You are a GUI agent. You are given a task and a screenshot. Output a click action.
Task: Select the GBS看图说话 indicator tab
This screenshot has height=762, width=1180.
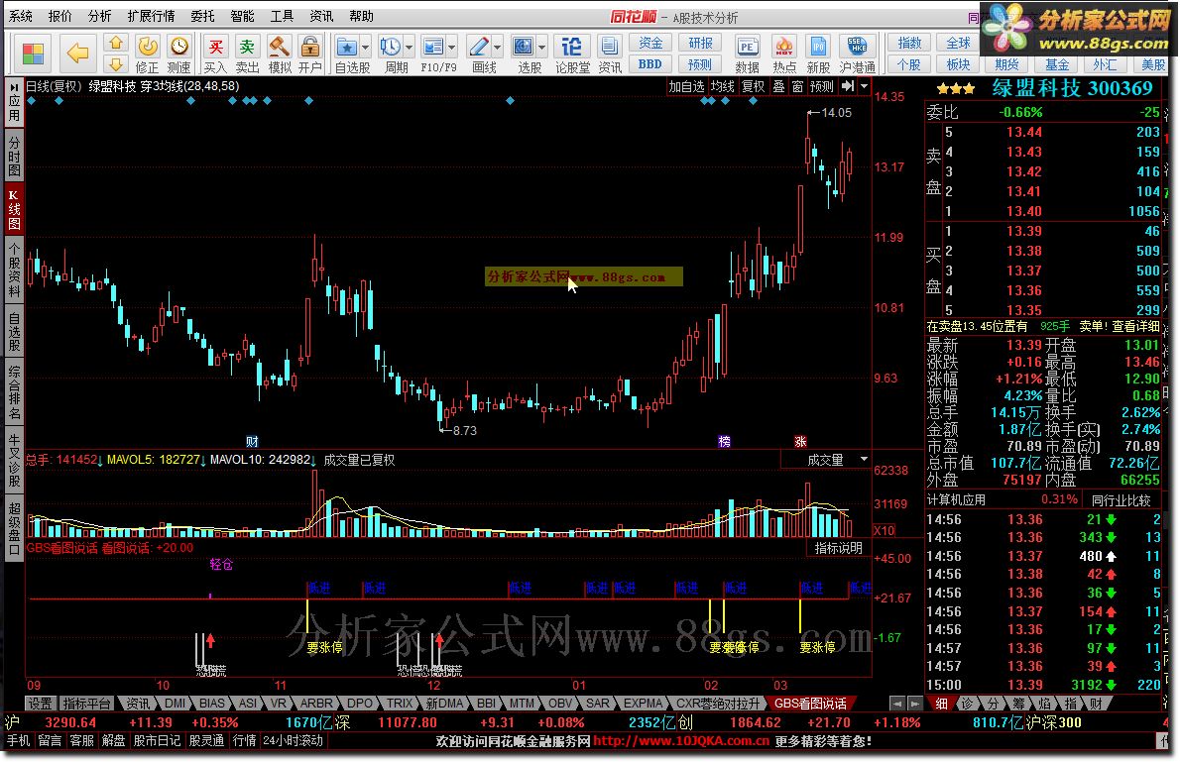(810, 704)
